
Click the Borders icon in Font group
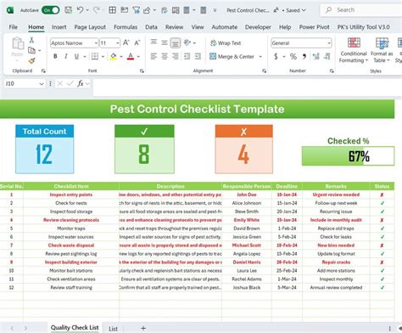click(x=95, y=56)
